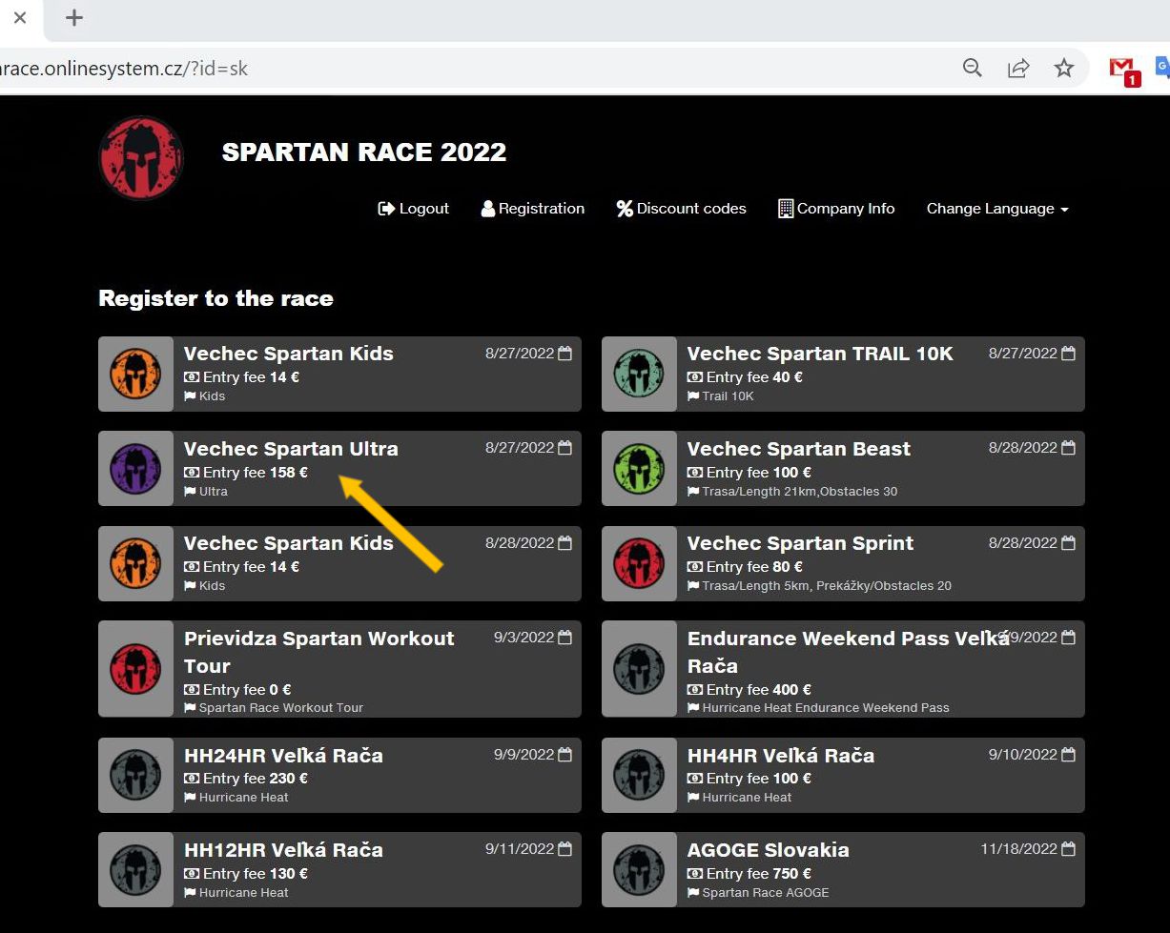The height and width of the screenshot is (933, 1170).
Task: Click the bright green helmet icon for Vechec Beast
Action: (639, 469)
